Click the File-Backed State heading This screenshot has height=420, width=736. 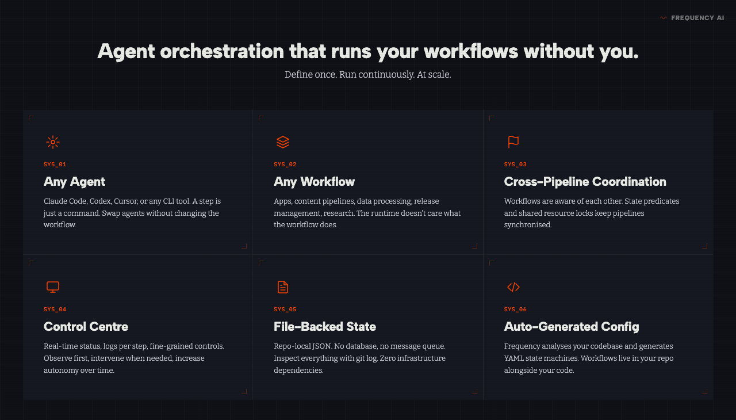(324, 326)
